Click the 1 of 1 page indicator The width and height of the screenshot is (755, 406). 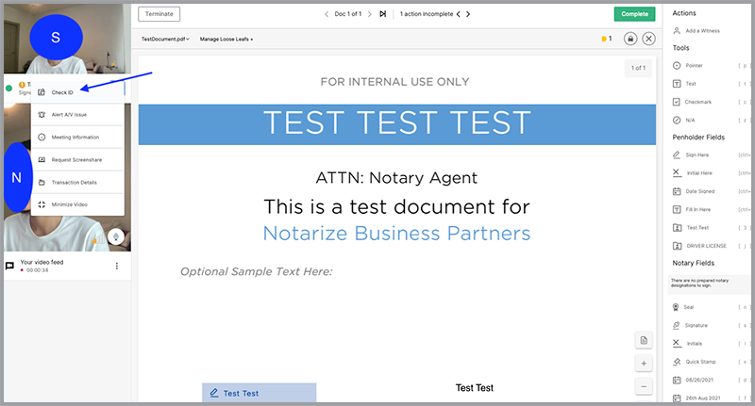[638, 68]
